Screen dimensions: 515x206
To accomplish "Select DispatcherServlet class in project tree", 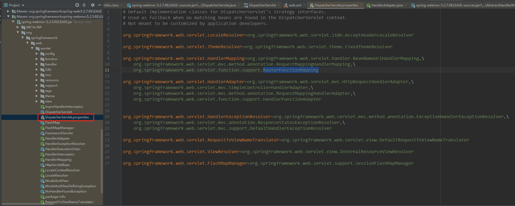I will click(58, 112).
